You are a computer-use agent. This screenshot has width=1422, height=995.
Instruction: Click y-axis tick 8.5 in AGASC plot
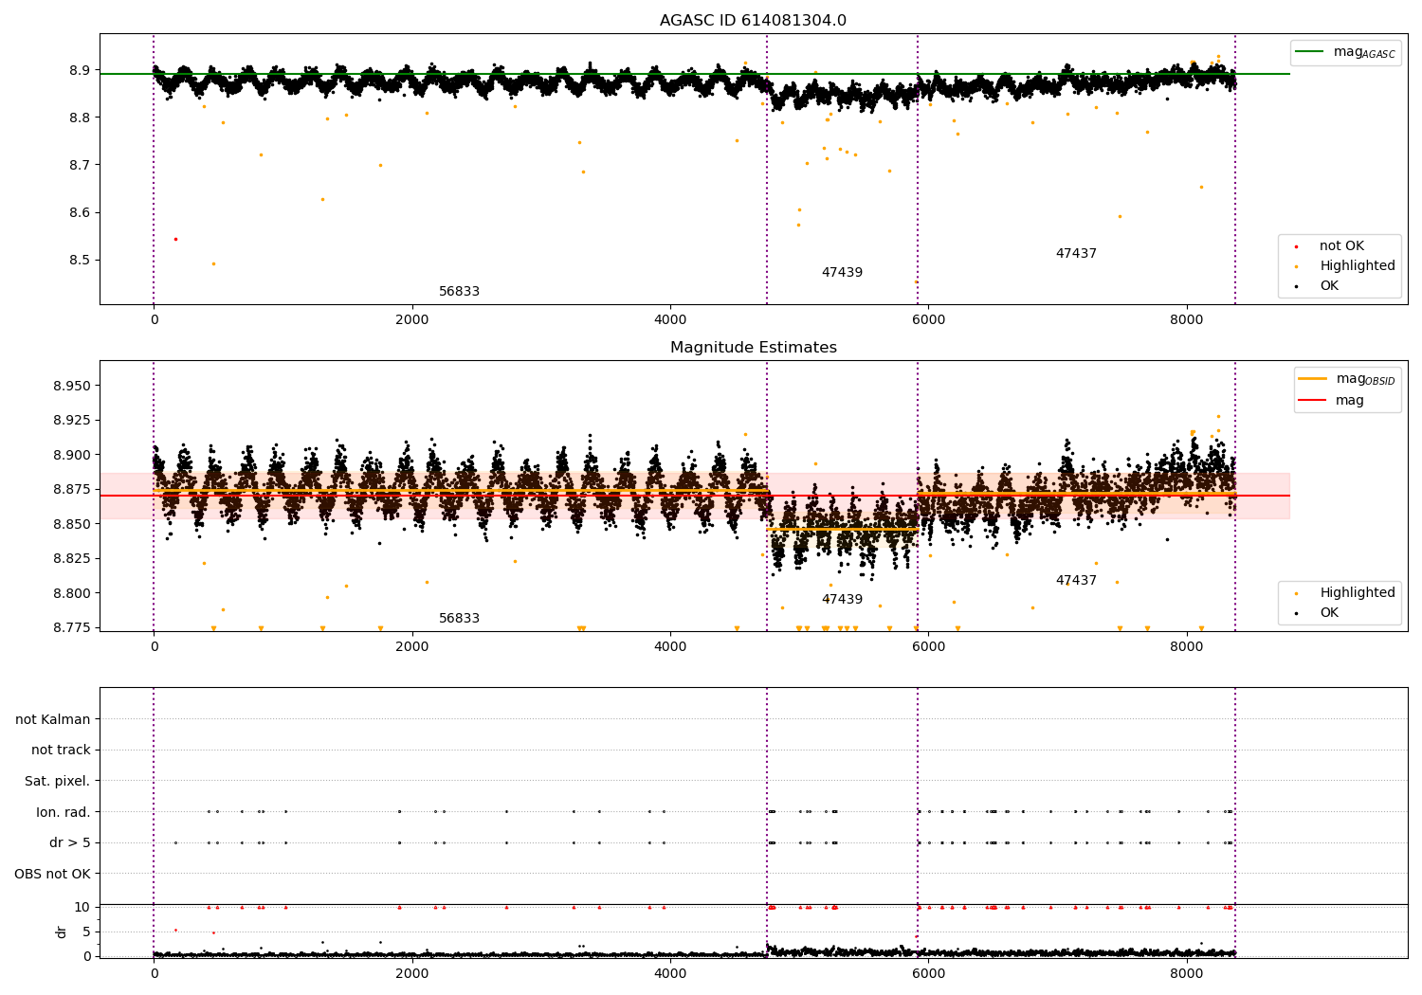click(x=80, y=261)
